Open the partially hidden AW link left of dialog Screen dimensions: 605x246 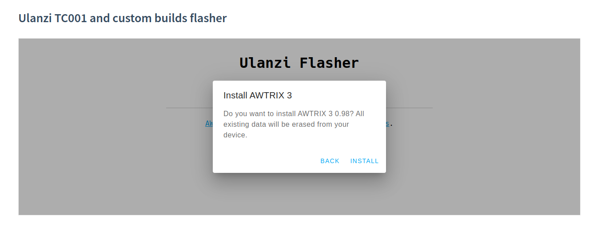pos(209,124)
